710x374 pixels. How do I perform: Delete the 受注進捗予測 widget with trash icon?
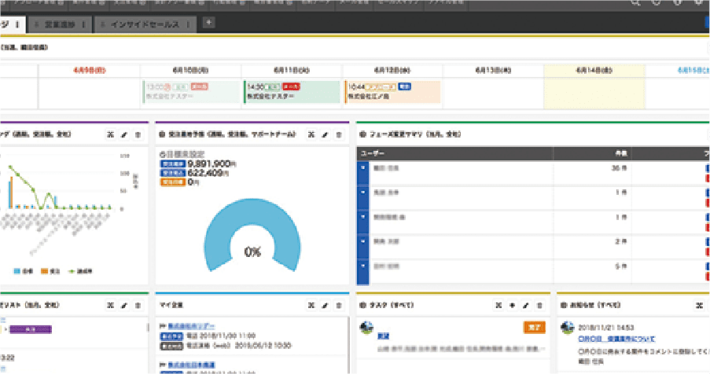click(339, 134)
